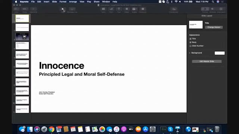
Task: Select slide 1 thumbnail in navigator
Action: tap(22, 18)
